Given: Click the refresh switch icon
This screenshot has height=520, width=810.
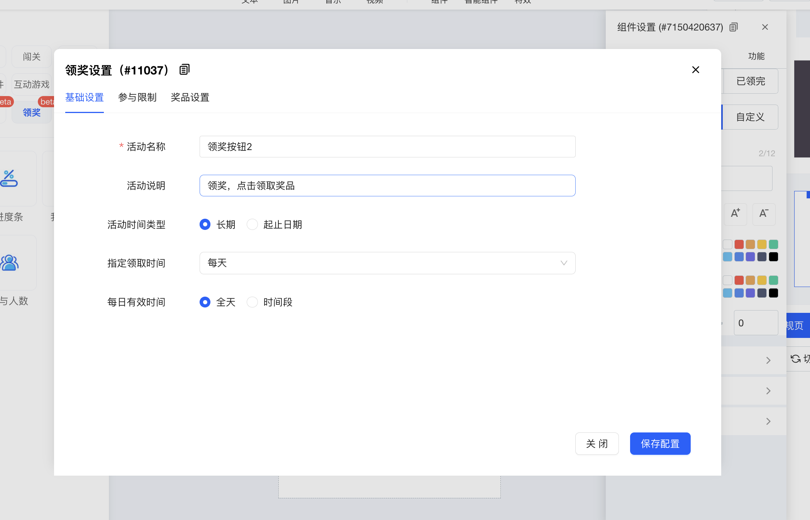Looking at the screenshot, I should [795, 359].
